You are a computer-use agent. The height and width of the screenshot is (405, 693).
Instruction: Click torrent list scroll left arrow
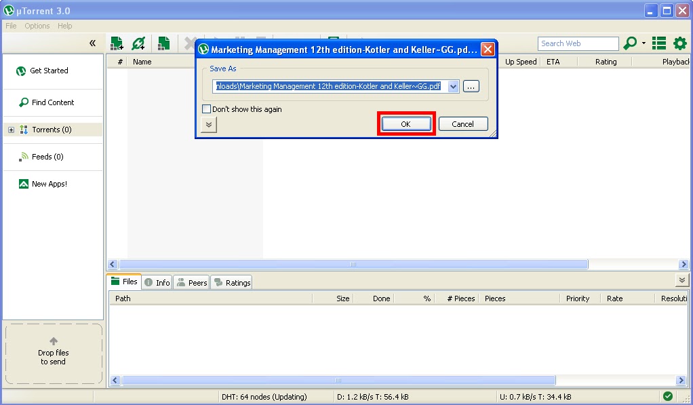tap(113, 265)
